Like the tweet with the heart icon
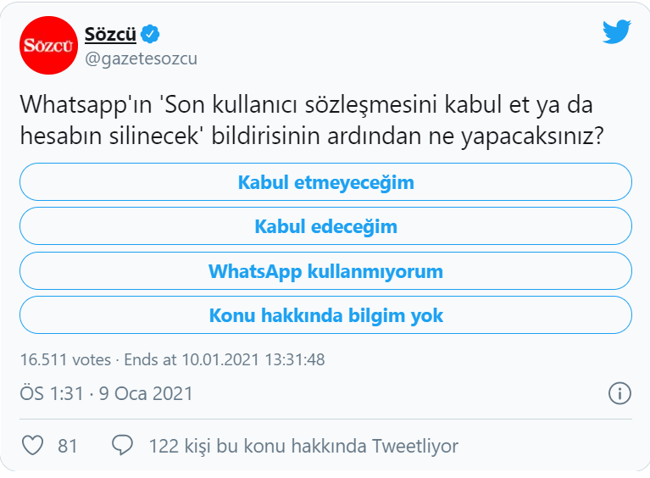 [x=32, y=446]
